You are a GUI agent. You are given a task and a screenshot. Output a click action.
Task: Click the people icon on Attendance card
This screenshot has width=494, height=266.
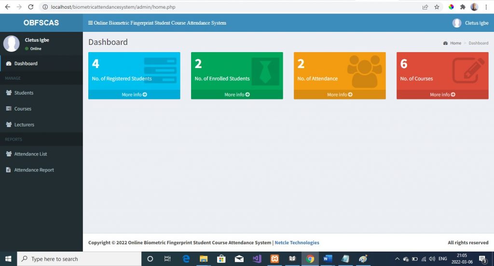[x=365, y=71]
